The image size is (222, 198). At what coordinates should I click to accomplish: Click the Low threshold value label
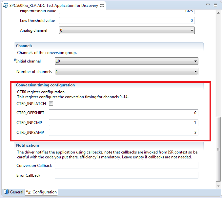click(37, 21)
